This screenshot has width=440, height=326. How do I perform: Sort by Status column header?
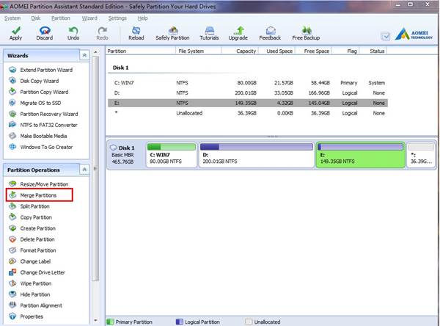pyautogui.click(x=373, y=51)
